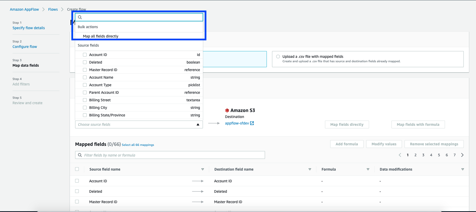Open Step 1 Specify flow details
476x212 pixels.
click(x=29, y=28)
